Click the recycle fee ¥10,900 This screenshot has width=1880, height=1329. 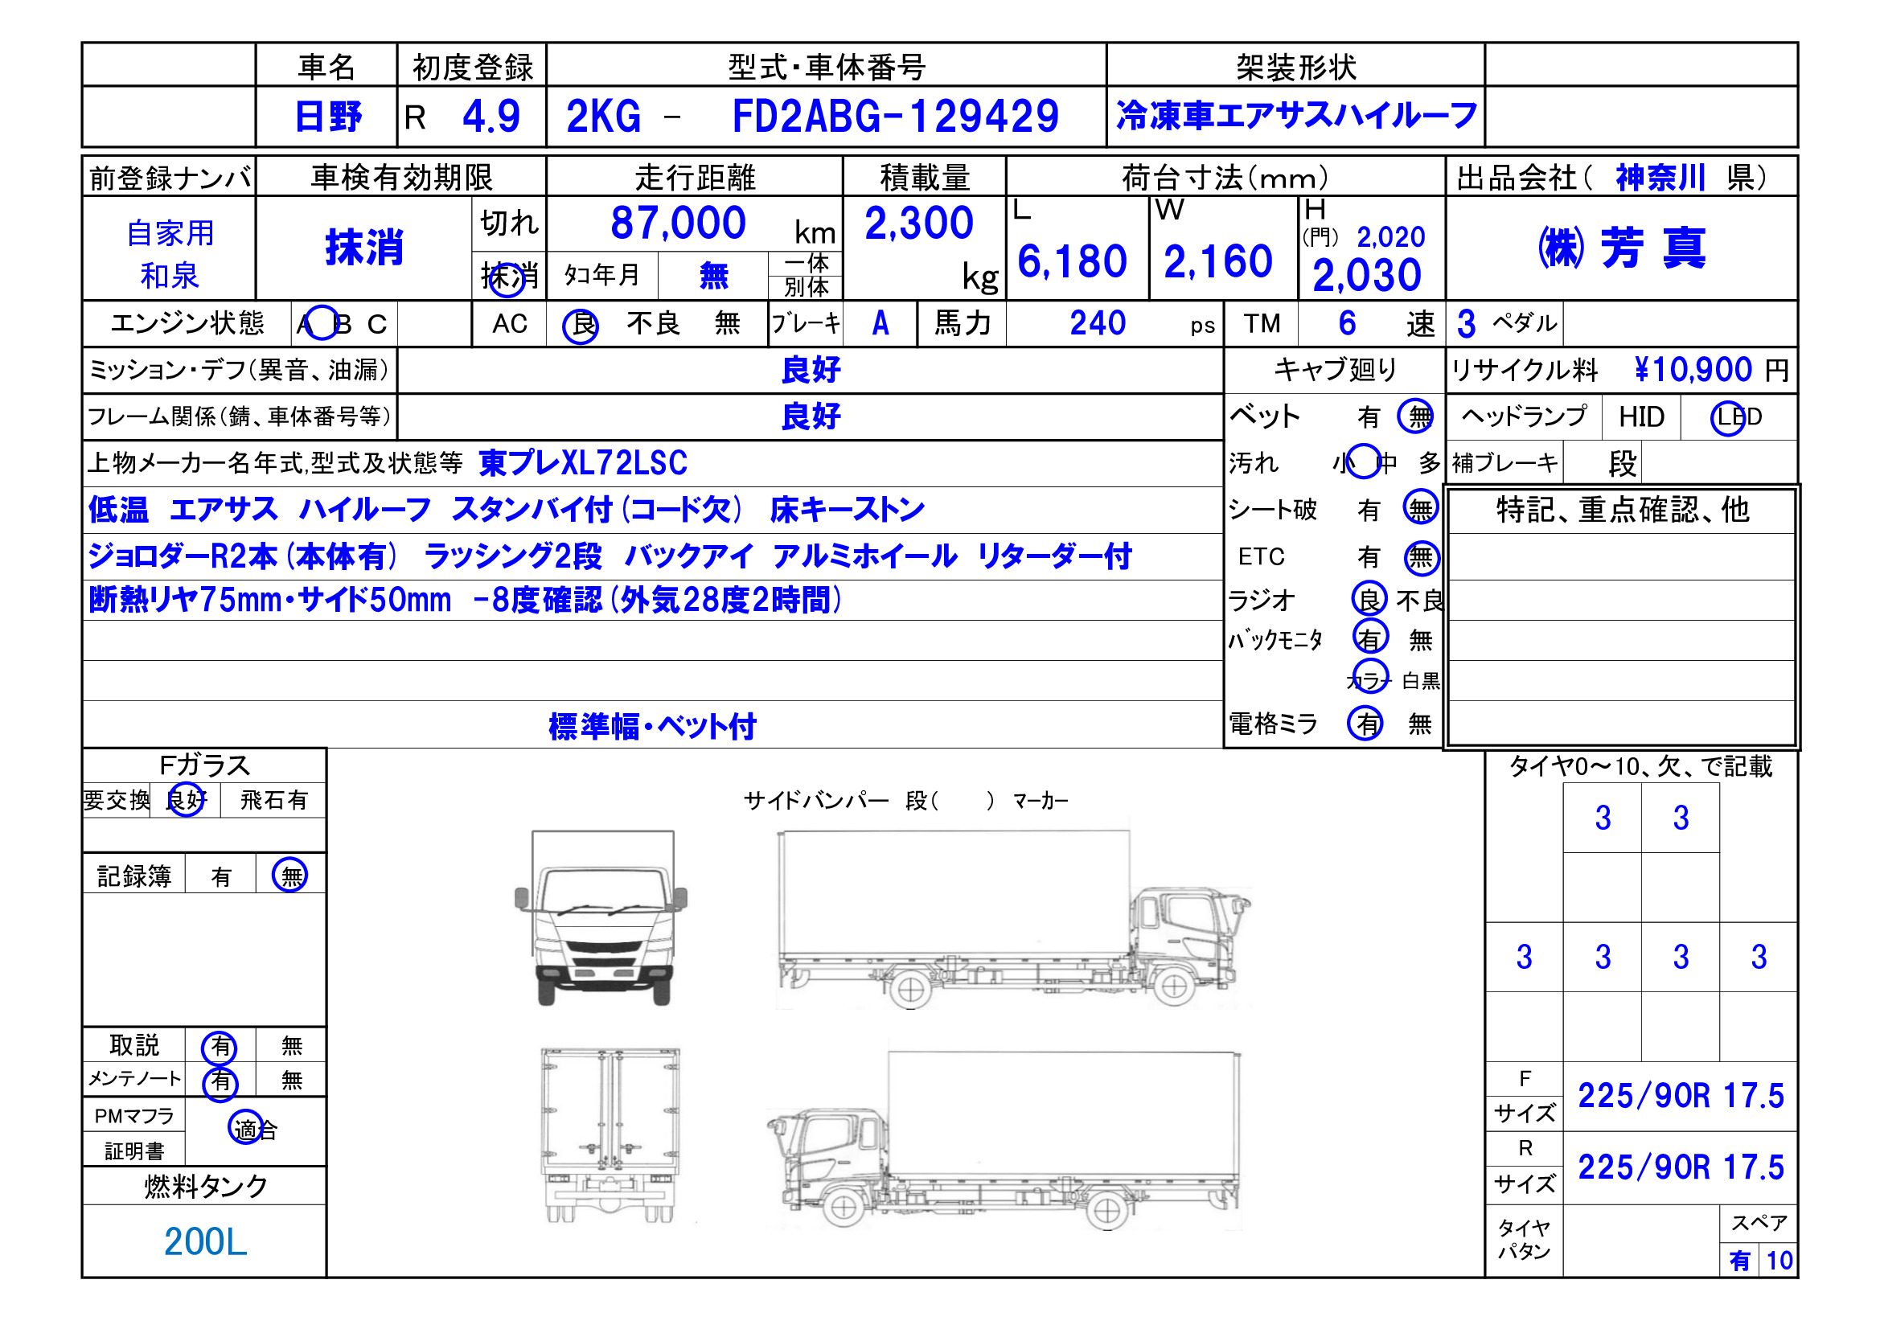click(1693, 370)
